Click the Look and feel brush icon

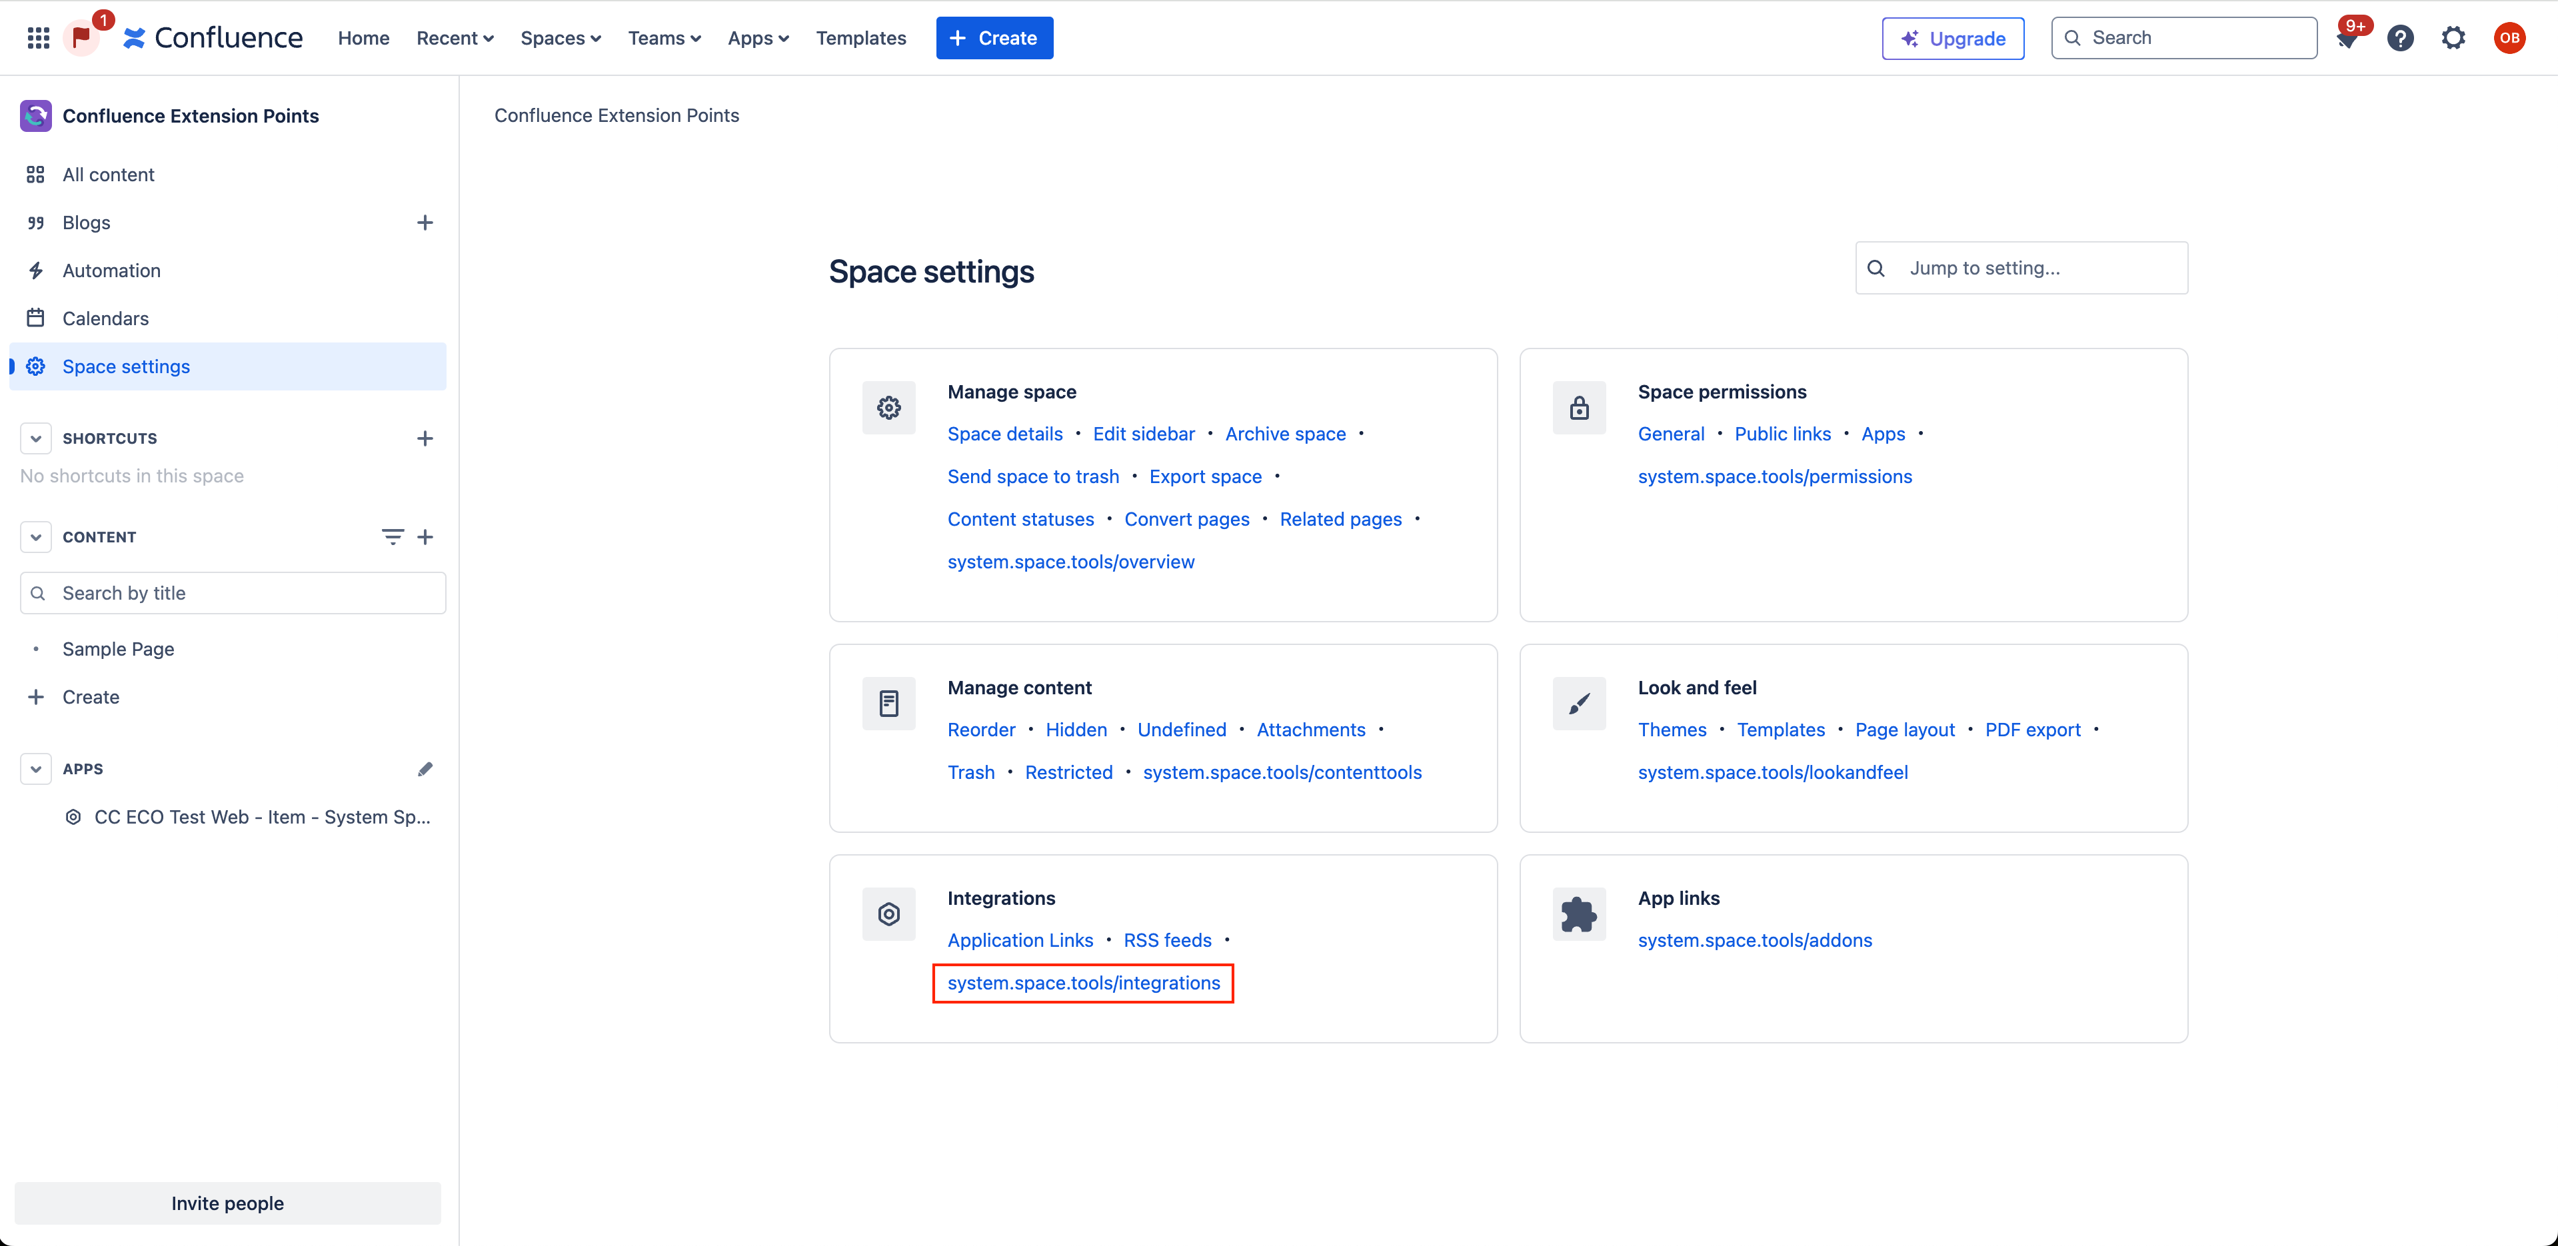(1579, 704)
